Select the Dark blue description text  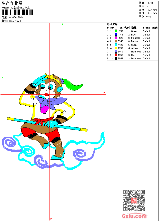pyautogui.click(x=136, y=59)
